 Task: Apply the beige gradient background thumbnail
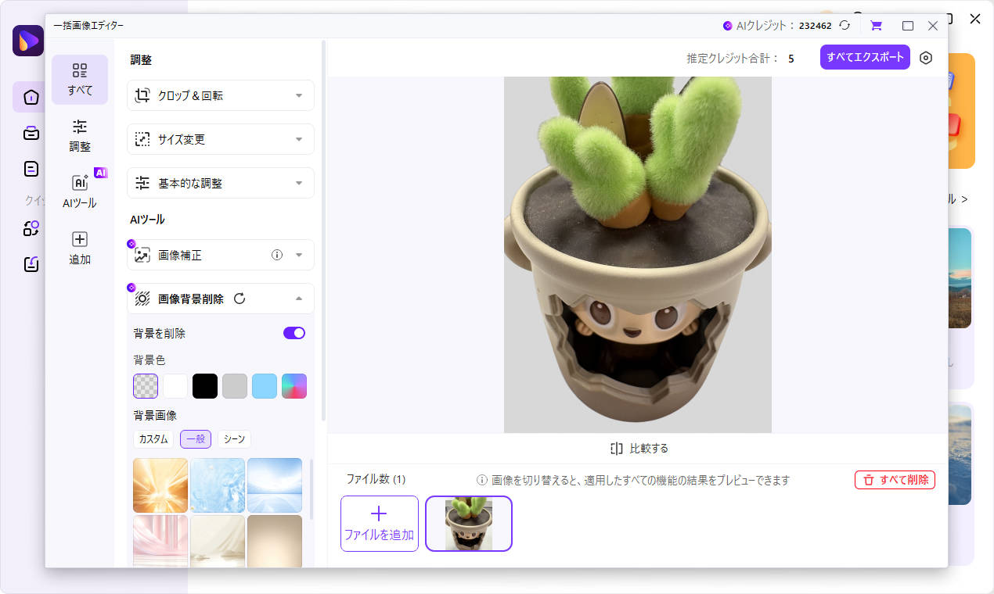coord(275,541)
